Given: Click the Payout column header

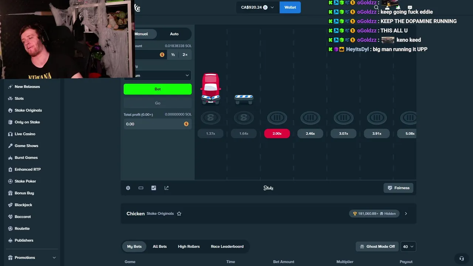Looking at the screenshot, I should (x=406, y=262).
